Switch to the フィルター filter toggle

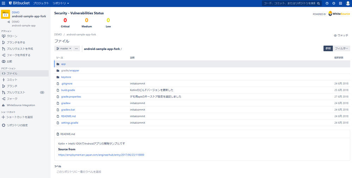[341, 48]
